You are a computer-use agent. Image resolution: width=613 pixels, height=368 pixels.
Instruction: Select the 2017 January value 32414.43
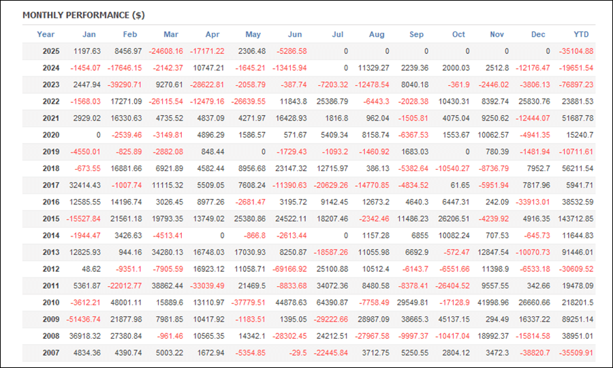coord(85,185)
